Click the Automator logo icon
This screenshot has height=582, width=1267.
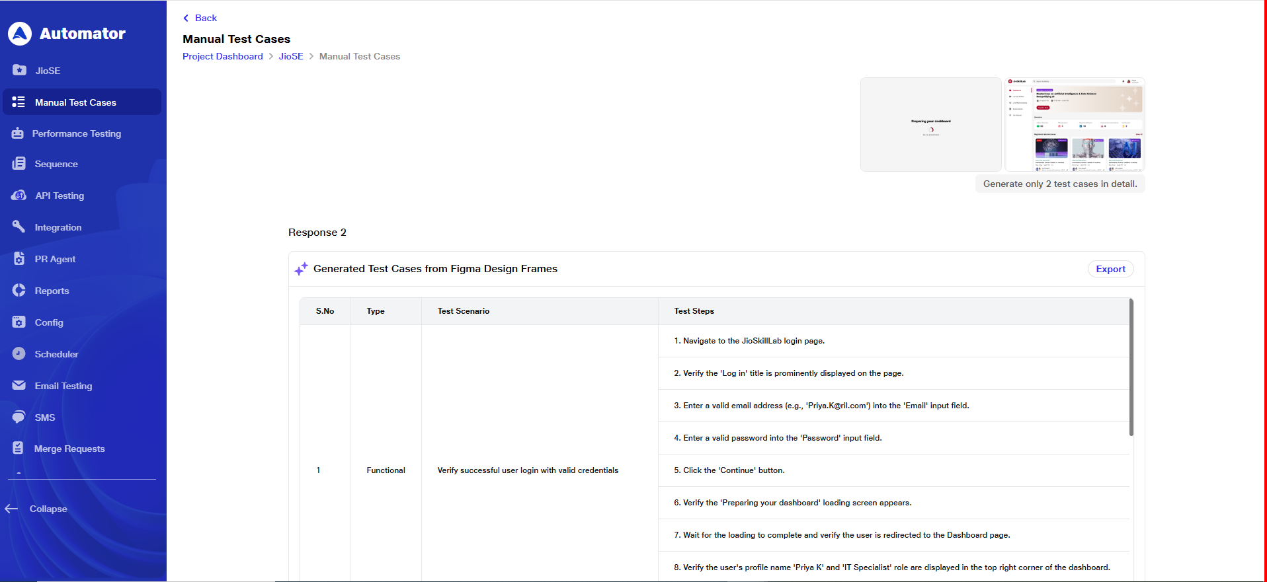[20, 34]
